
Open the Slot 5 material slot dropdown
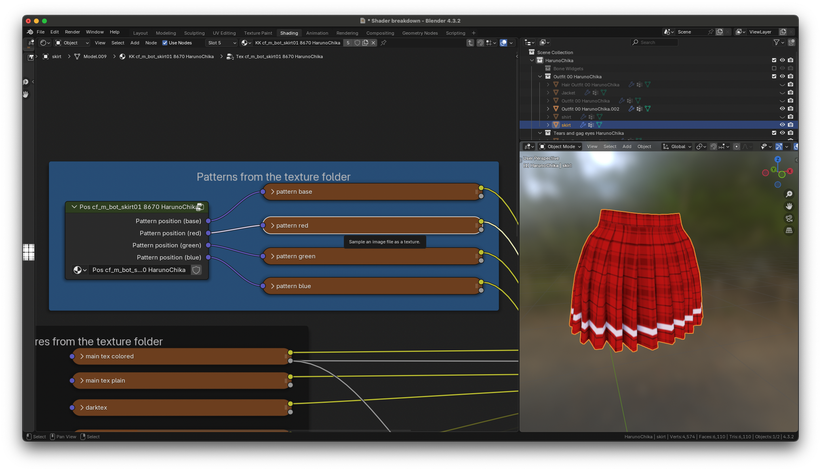pyautogui.click(x=221, y=43)
